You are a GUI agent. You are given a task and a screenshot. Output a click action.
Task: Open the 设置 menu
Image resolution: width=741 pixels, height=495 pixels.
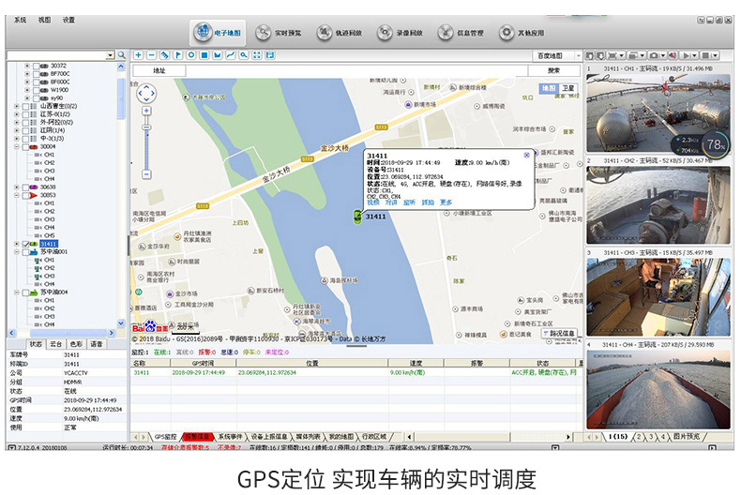69,20
